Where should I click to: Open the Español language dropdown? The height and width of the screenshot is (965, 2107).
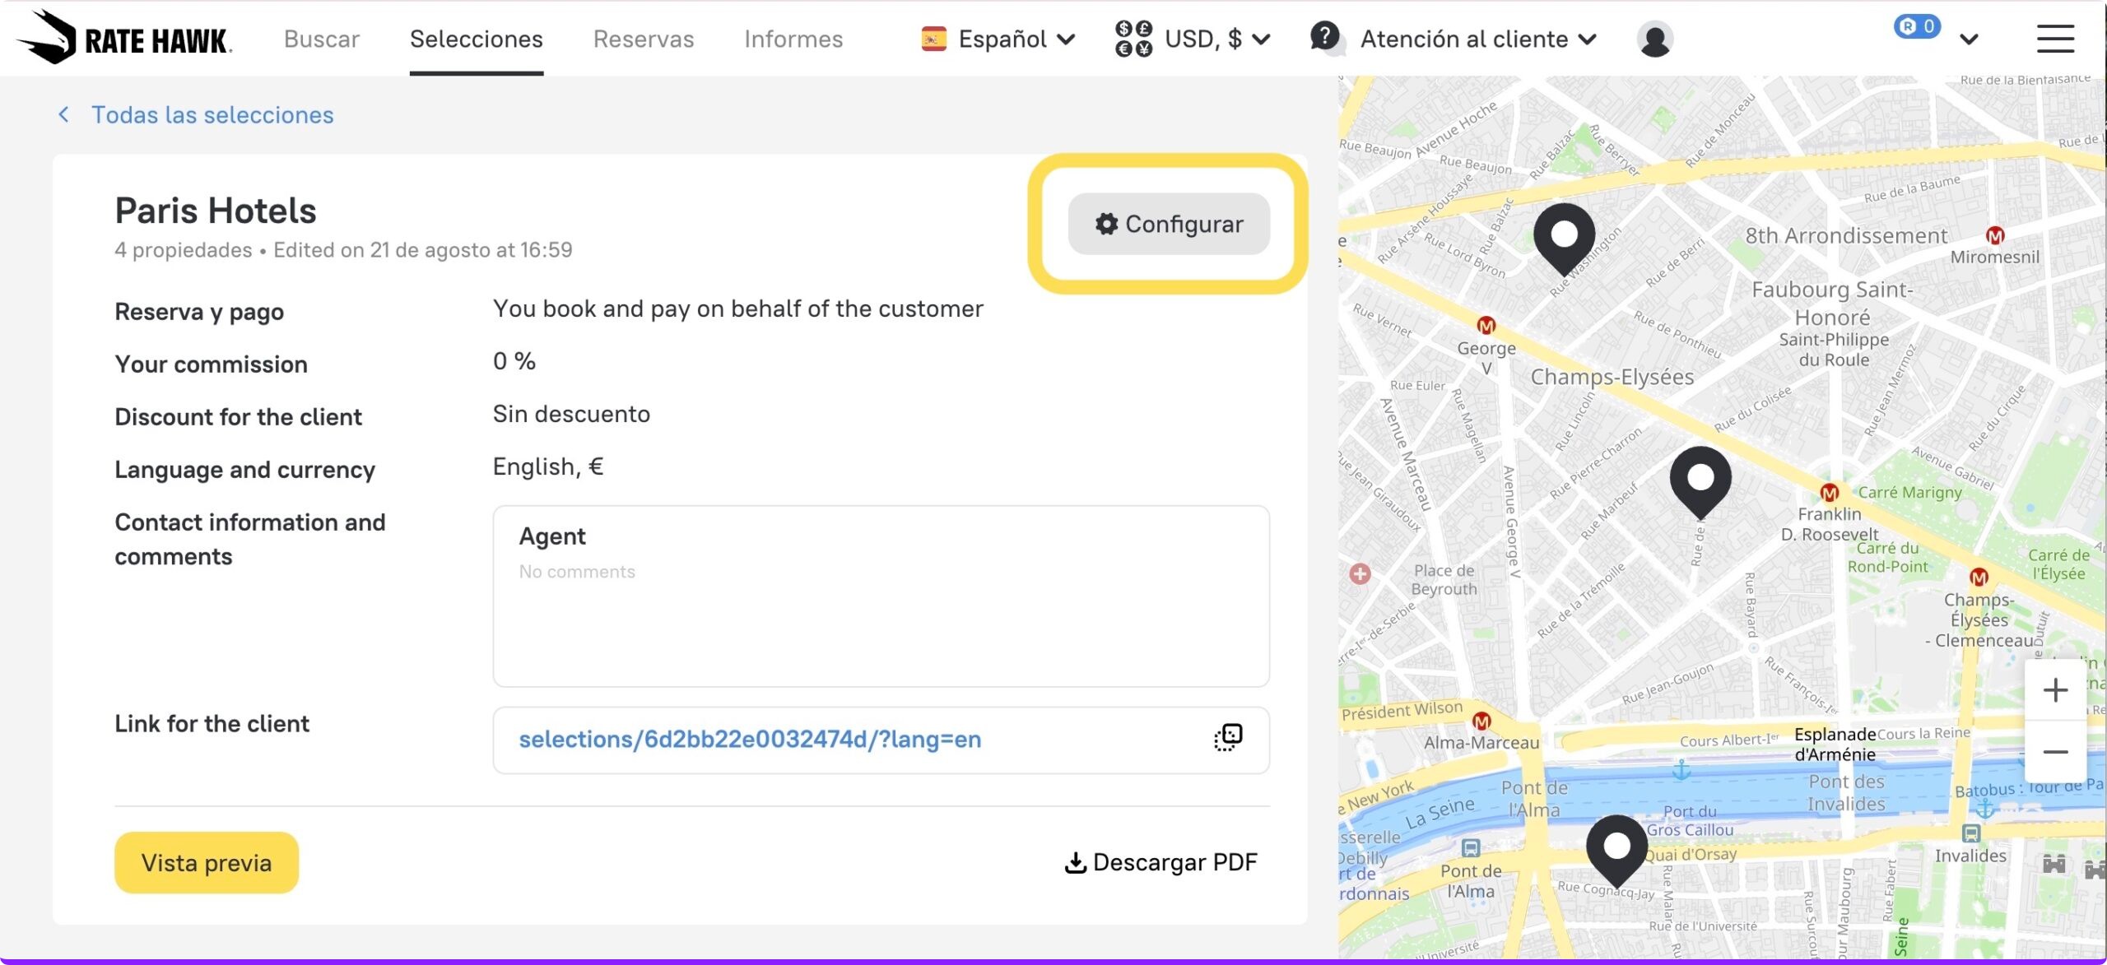pos(999,39)
